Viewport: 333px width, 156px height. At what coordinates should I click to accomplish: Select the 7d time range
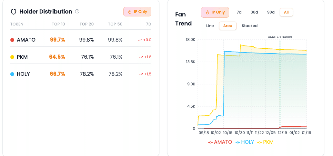pyautogui.click(x=239, y=12)
